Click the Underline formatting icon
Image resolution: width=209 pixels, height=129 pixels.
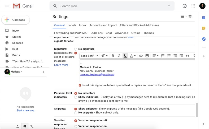tap(125, 56)
